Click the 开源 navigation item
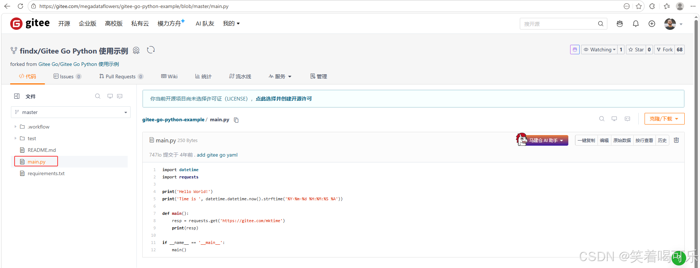Viewport: 700px width, 268px height. tap(64, 24)
